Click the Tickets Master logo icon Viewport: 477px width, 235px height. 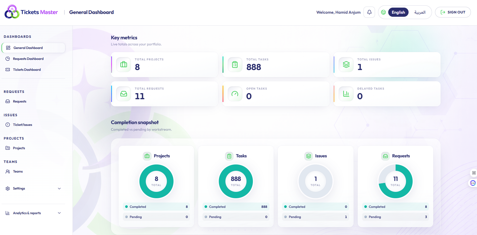tap(12, 12)
